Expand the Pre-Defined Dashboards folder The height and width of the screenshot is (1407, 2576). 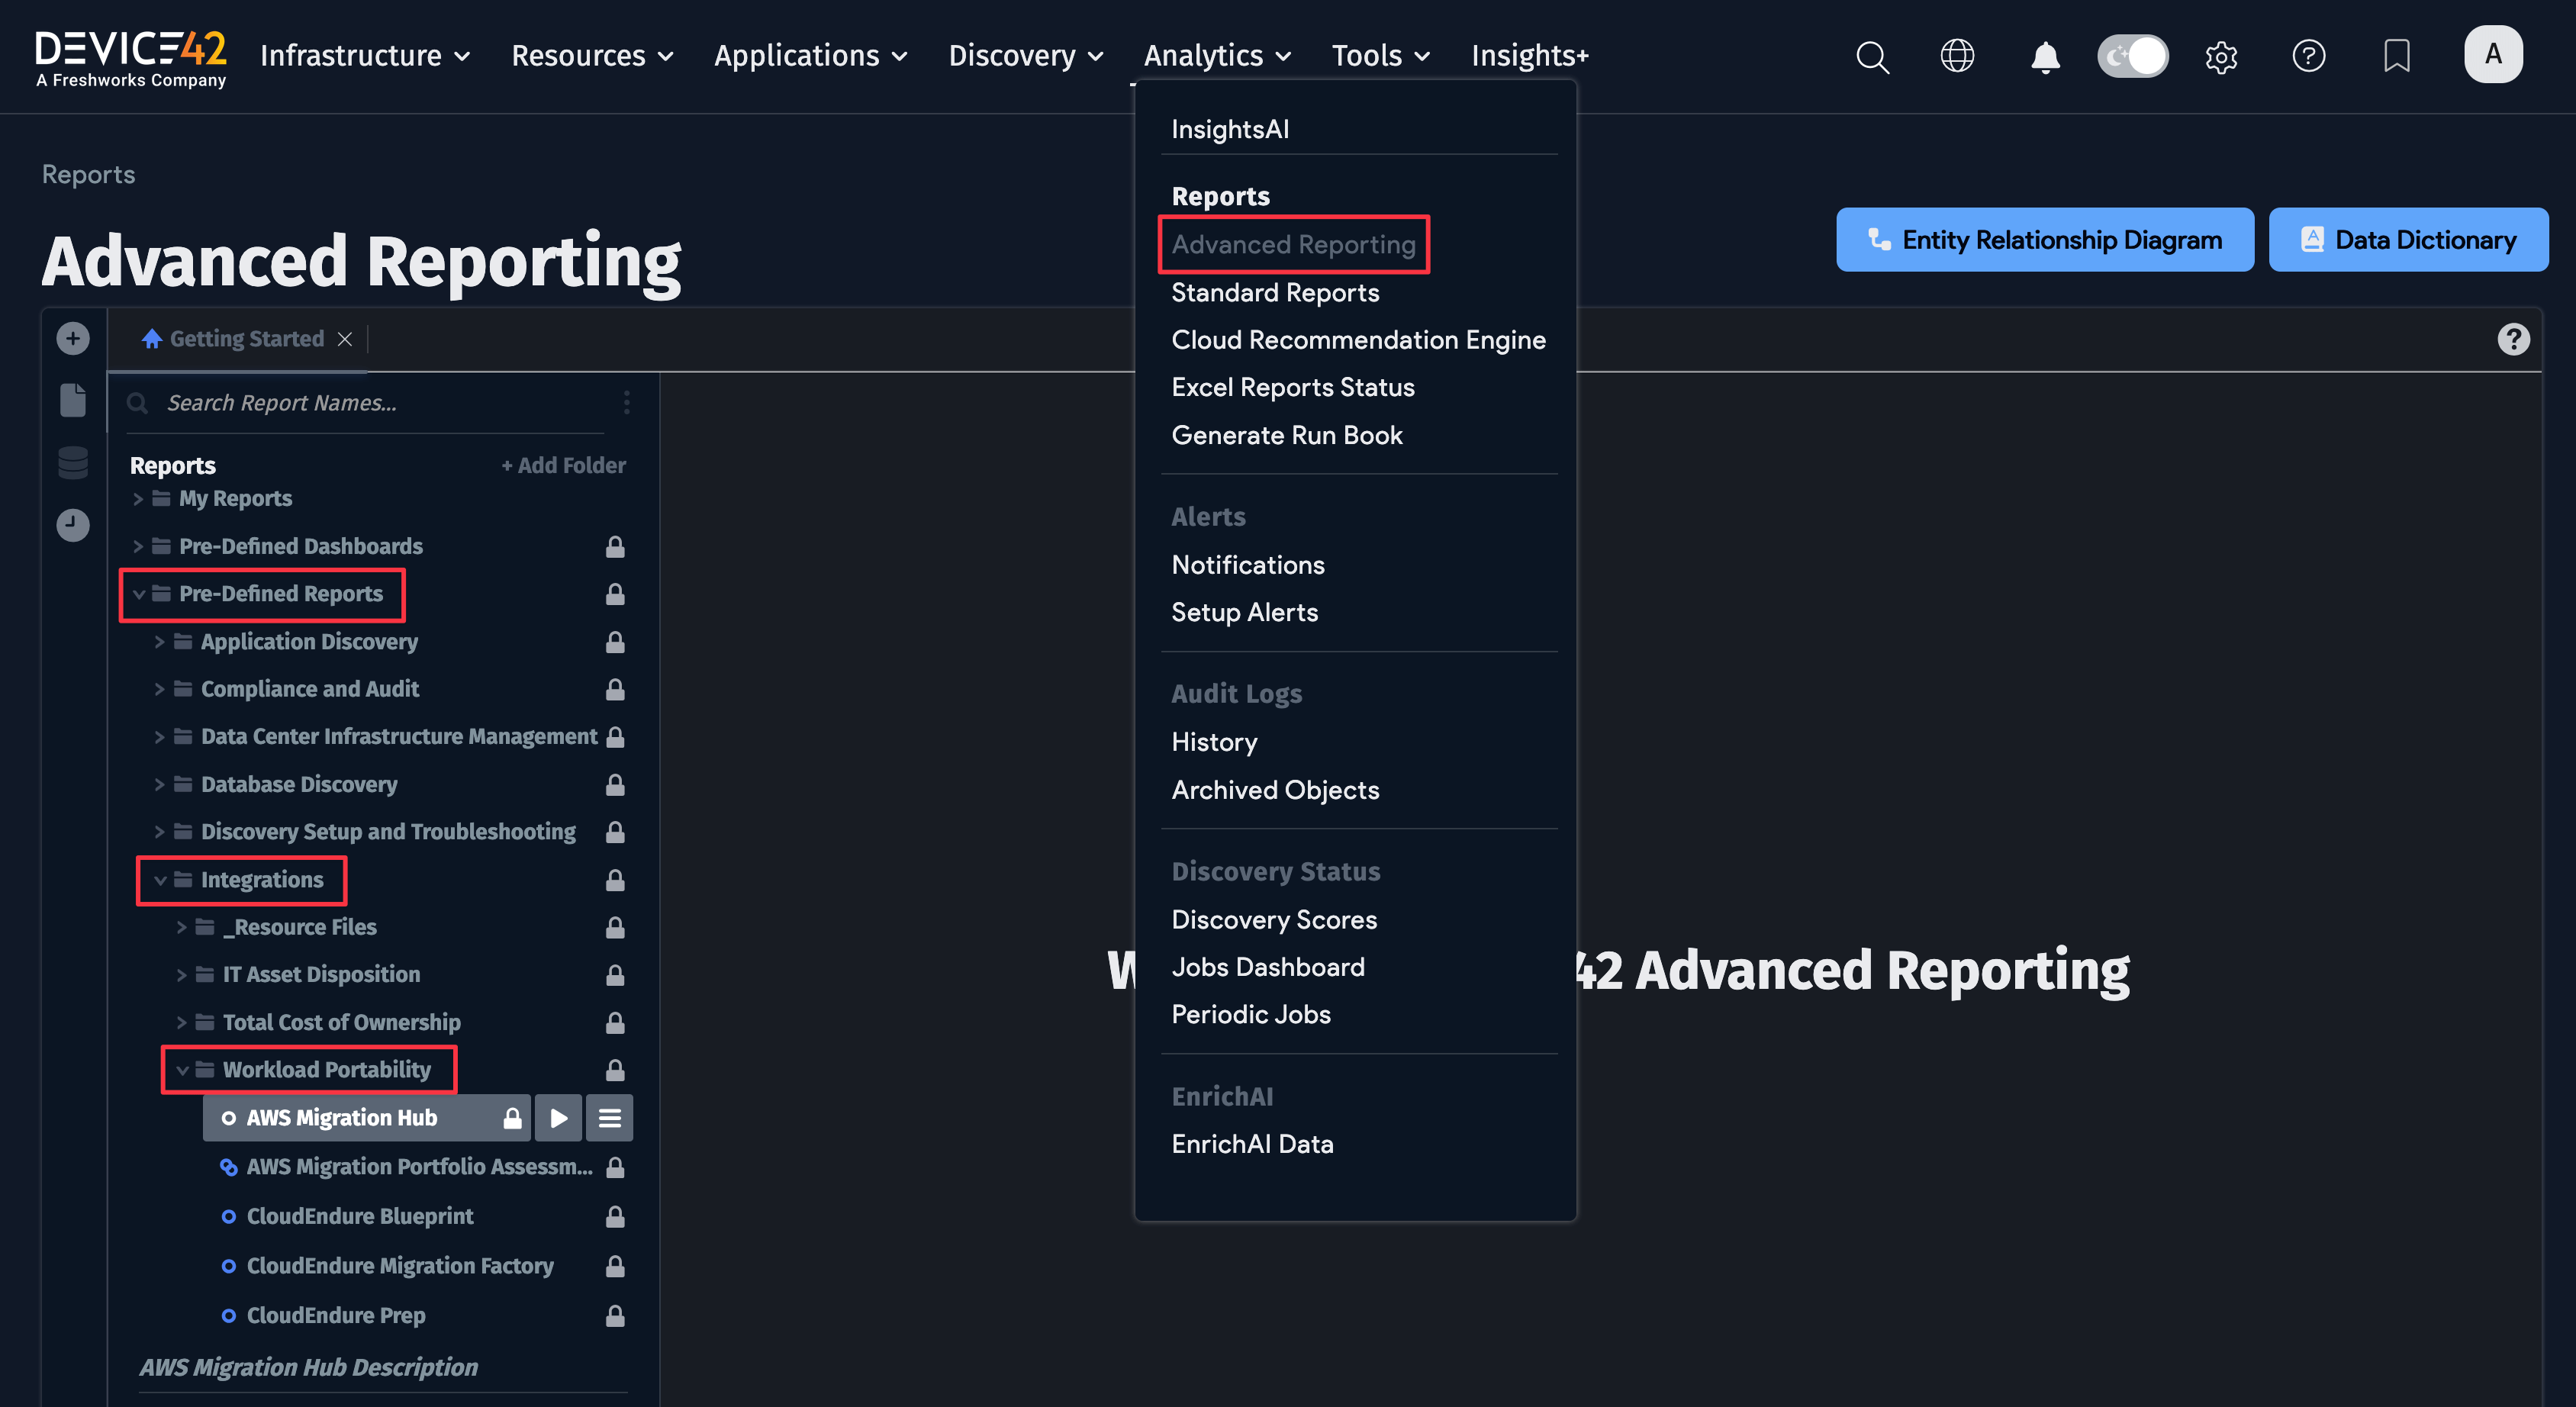click(x=138, y=546)
